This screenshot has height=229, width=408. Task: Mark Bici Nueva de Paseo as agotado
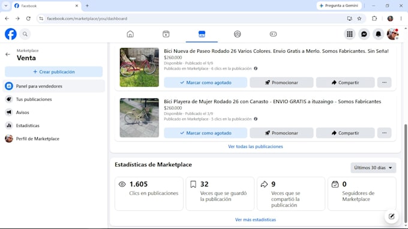(206, 82)
